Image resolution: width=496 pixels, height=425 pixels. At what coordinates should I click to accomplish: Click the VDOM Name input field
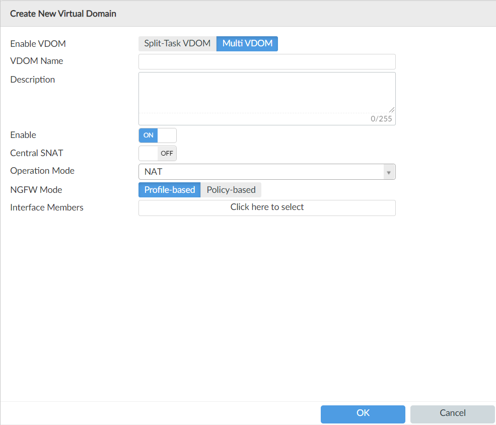(267, 61)
